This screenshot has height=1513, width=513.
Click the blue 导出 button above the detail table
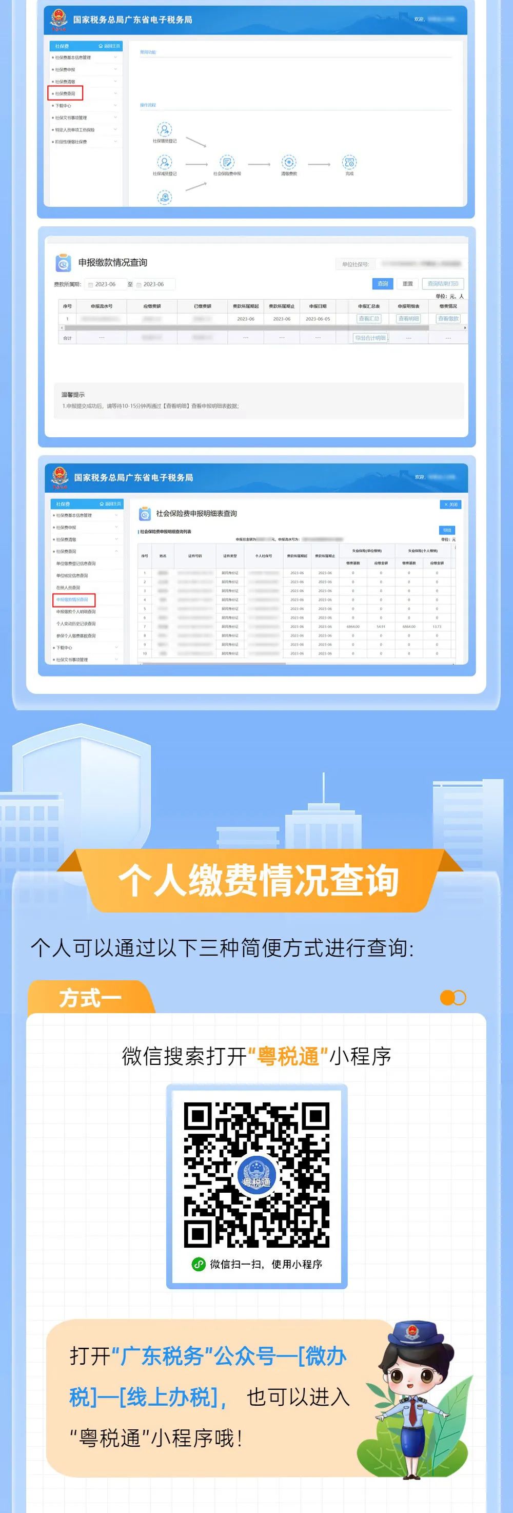click(x=447, y=530)
